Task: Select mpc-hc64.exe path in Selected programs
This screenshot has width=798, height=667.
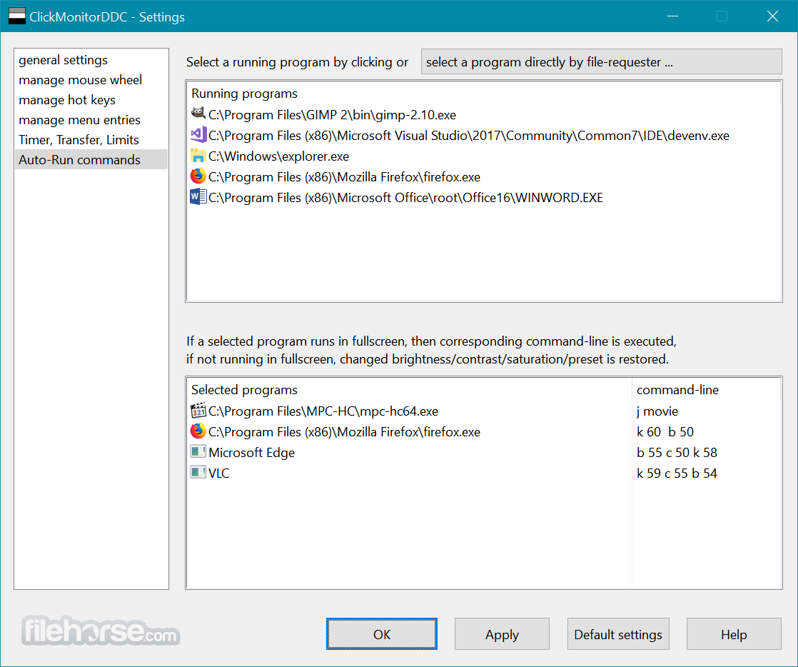Action: pos(323,411)
